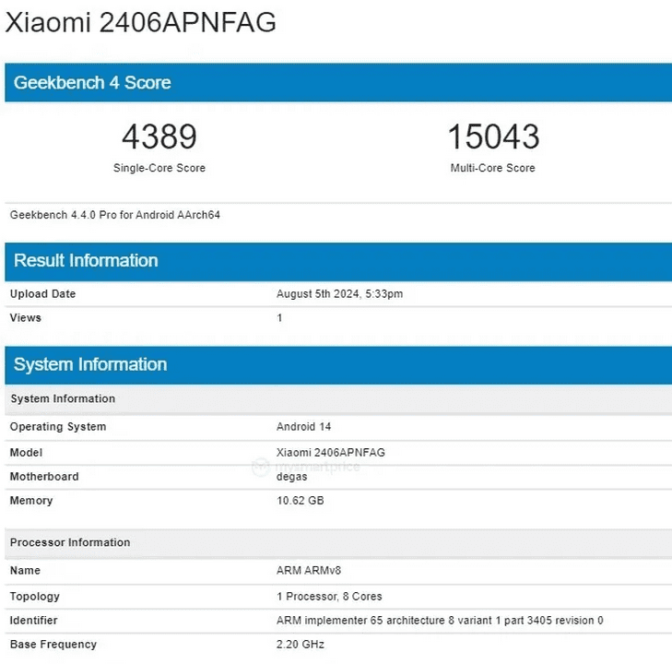Click the 4389 single-core score number
The image size is (672, 664).
coord(159,137)
